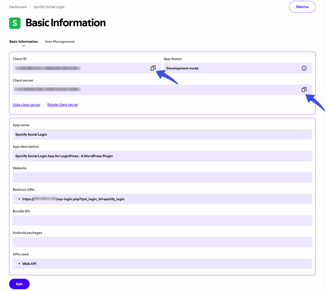This screenshot has height=291, width=329.
Task: Click the Edit button
Action: pyautogui.click(x=19, y=284)
